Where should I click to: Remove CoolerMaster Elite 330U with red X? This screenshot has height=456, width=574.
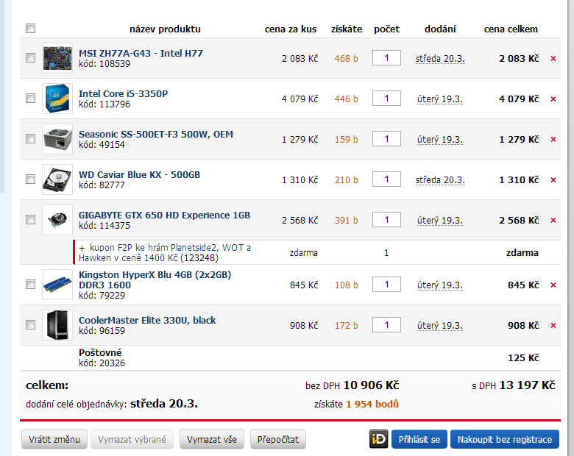[553, 325]
